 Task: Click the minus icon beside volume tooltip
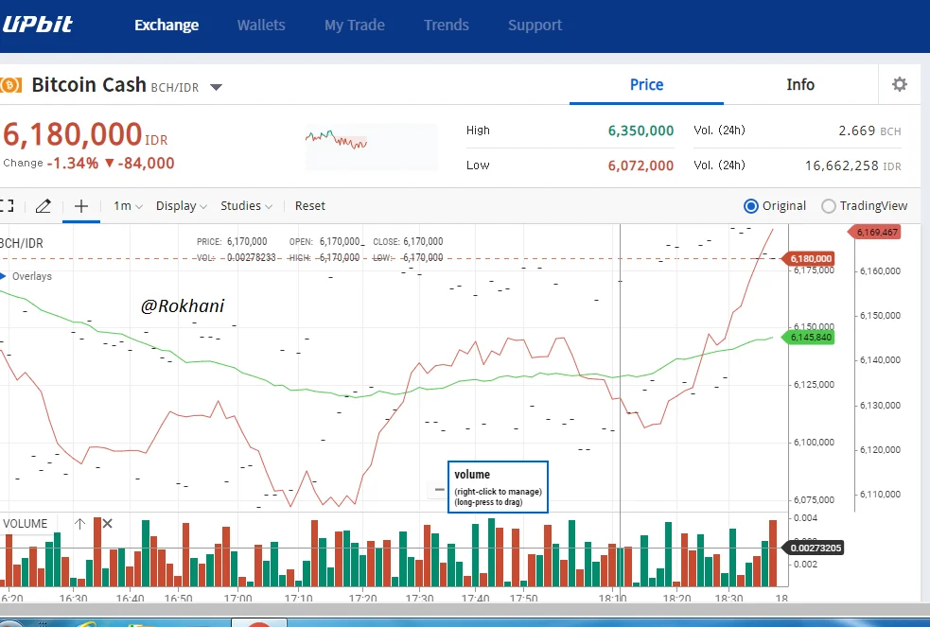[440, 490]
